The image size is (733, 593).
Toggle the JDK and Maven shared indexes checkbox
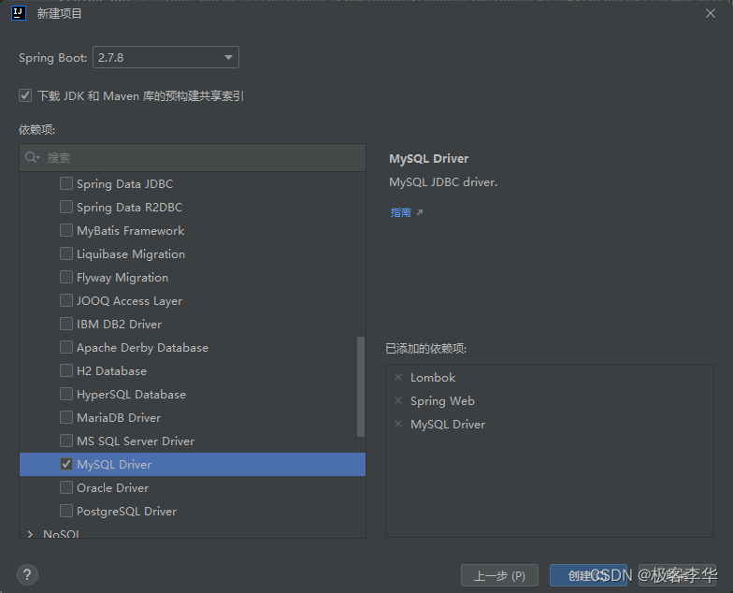[x=25, y=95]
